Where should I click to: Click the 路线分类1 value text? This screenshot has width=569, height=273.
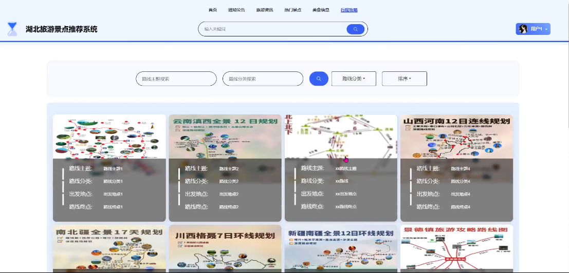113,181
